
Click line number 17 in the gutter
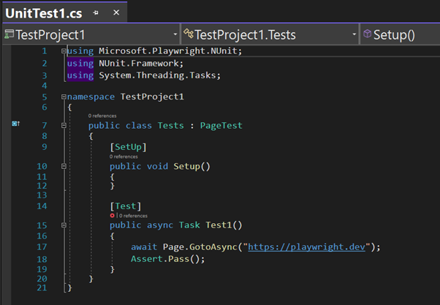(42, 247)
